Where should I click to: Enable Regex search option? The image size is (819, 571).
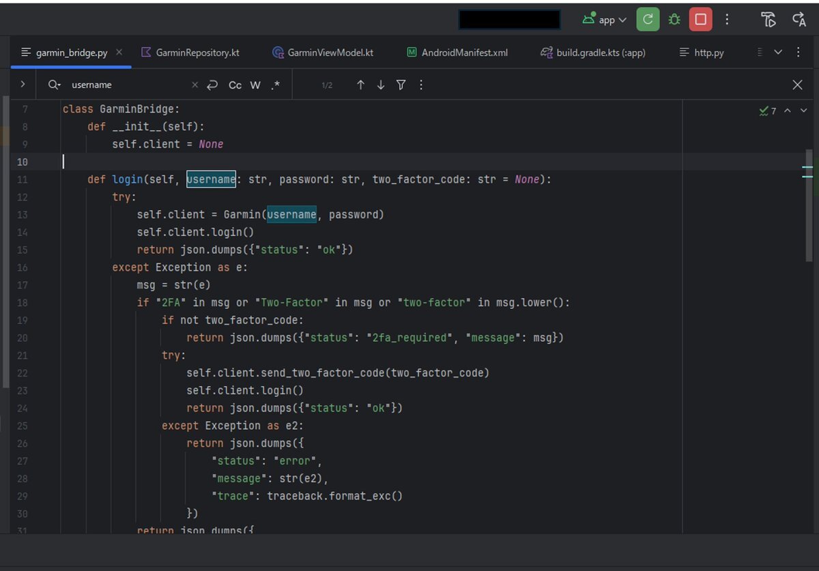point(275,85)
